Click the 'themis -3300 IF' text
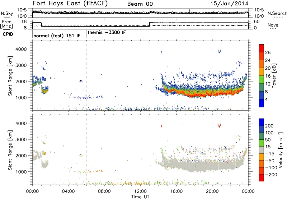The image size is (287, 199). (107, 32)
